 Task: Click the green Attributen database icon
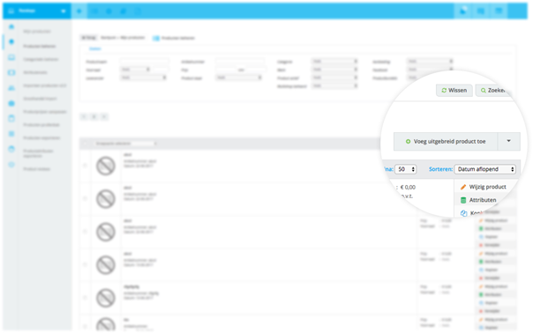click(463, 200)
